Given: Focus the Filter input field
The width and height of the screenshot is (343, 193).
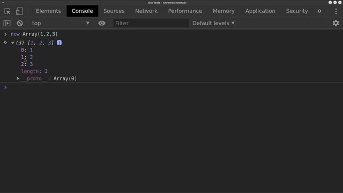Looking at the screenshot, I should [151, 23].
